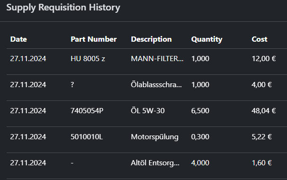Click the 48,04 € cost
Viewport: 287px width, 180px height.
point(263,111)
